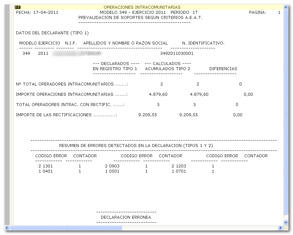Click the FF form-feed icon at top left

coord(18,7)
